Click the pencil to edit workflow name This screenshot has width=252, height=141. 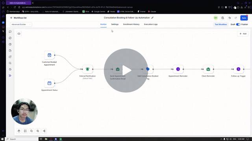tap(152, 18)
